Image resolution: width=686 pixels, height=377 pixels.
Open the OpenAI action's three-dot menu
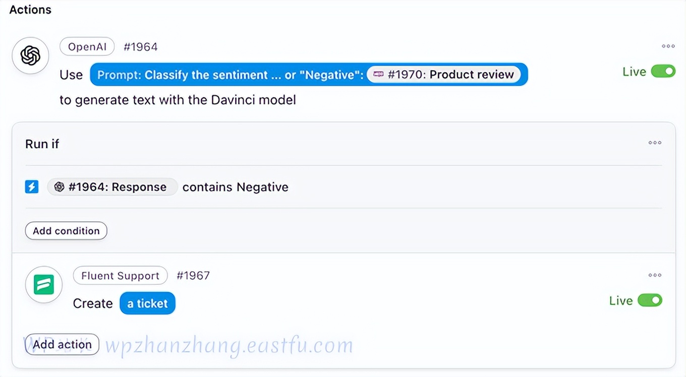click(x=668, y=46)
